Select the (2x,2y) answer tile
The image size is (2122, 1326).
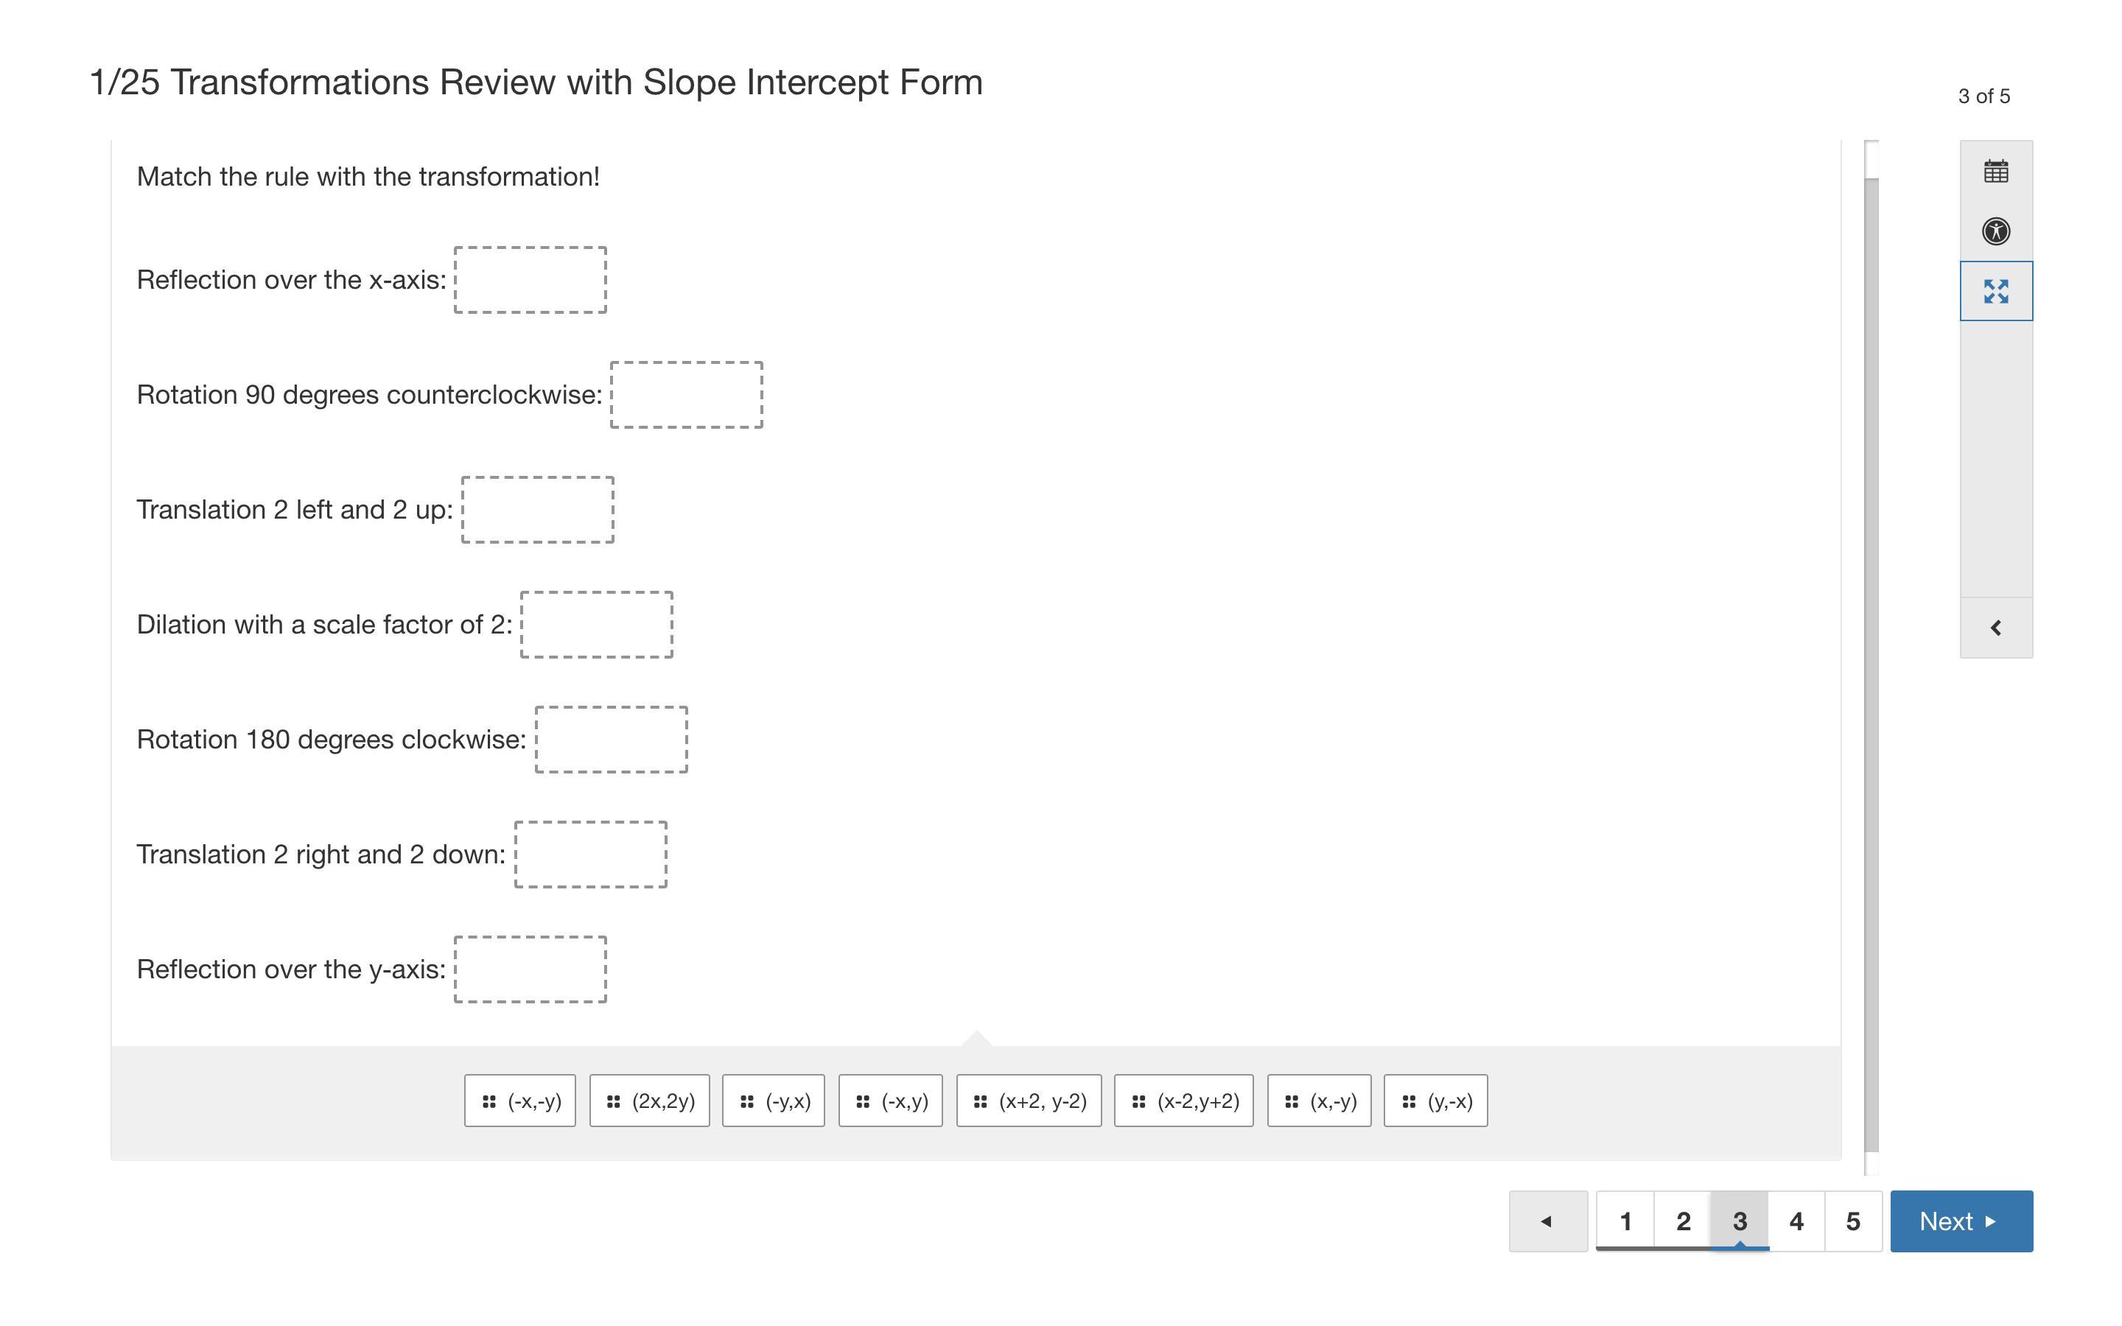[x=649, y=1101]
